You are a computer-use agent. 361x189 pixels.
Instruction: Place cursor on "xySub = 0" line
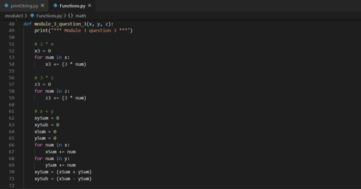coord(47,125)
